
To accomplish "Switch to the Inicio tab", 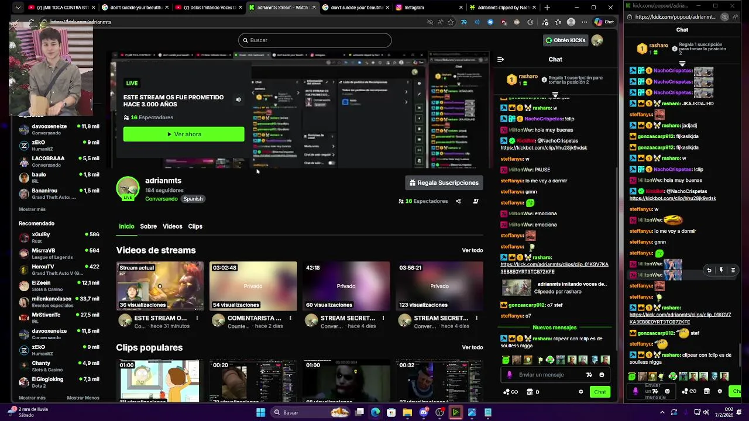I will [126, 226].
